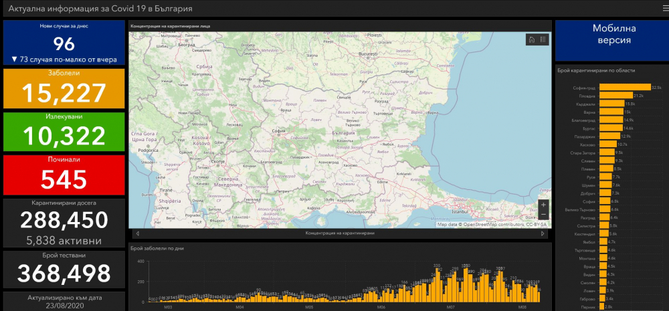669x311 pixels.
Task: Select the Монтана region label
Action: (x=587, y=259)
